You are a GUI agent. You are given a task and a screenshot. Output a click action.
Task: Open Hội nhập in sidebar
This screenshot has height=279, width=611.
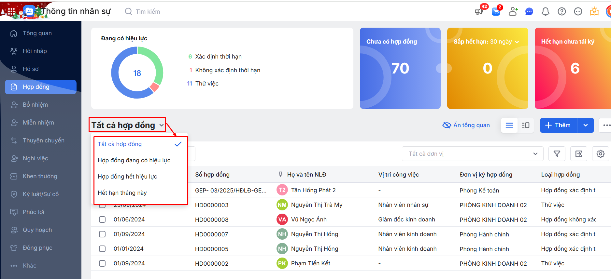tap(41, 51)
